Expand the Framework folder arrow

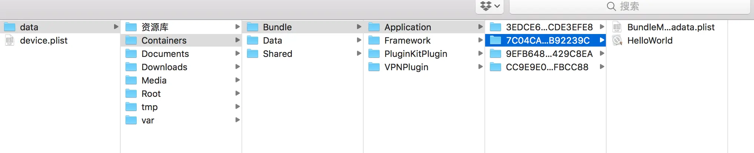(480, 40)
